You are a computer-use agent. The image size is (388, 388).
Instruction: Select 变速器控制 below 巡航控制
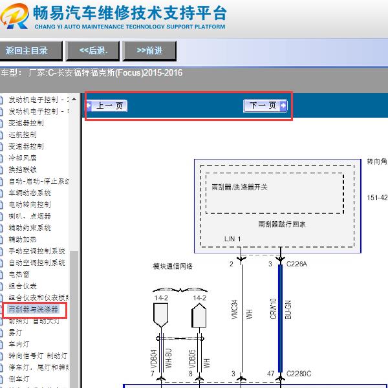click(26, 146)
